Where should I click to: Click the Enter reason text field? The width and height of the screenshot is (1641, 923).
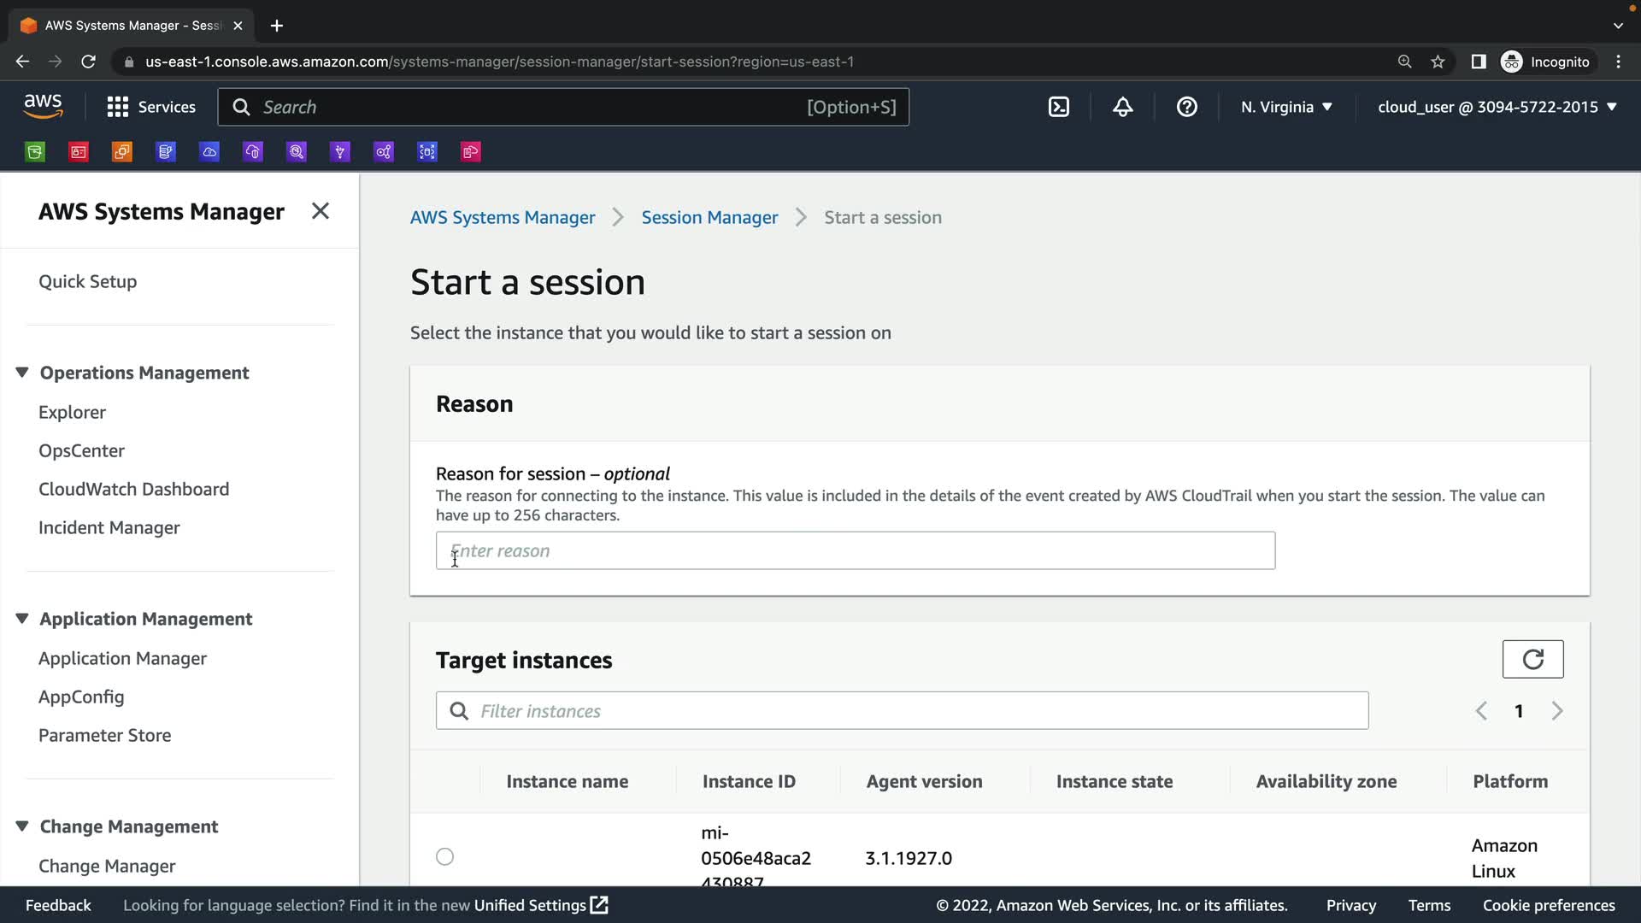coord(855,550)
